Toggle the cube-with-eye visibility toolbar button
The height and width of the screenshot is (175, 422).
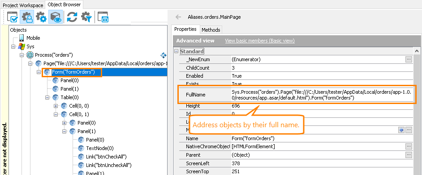pyautogui.click(x=56, y=17)
